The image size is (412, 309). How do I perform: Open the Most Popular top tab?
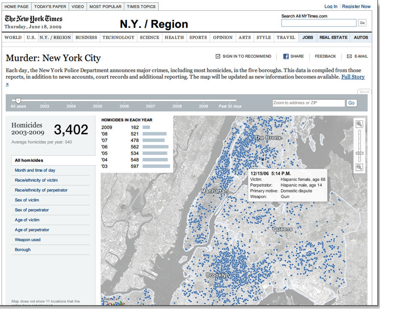(x=106, y=6)
